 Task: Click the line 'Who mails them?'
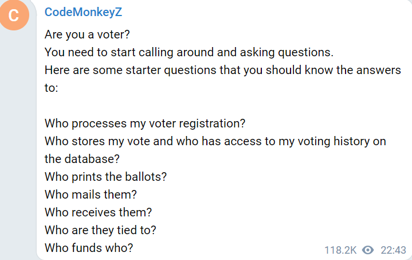(x=91, y=195)
